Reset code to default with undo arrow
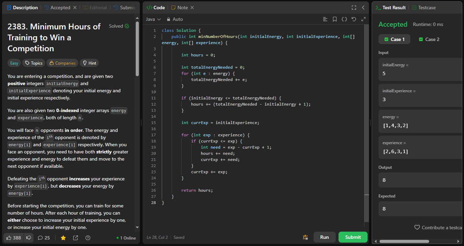The width and height of the screenshot is (464, 246). (x=354, y=19)
